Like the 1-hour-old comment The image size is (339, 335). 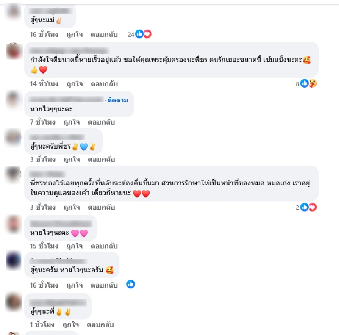point(70,324)
